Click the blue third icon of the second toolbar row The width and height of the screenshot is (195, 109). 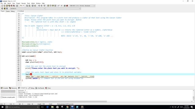click(x=7, y=8)
